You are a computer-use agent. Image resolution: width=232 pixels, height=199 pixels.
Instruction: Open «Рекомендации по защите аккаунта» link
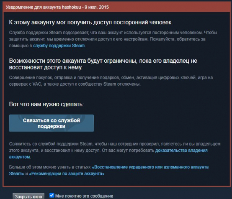point(67,173)
